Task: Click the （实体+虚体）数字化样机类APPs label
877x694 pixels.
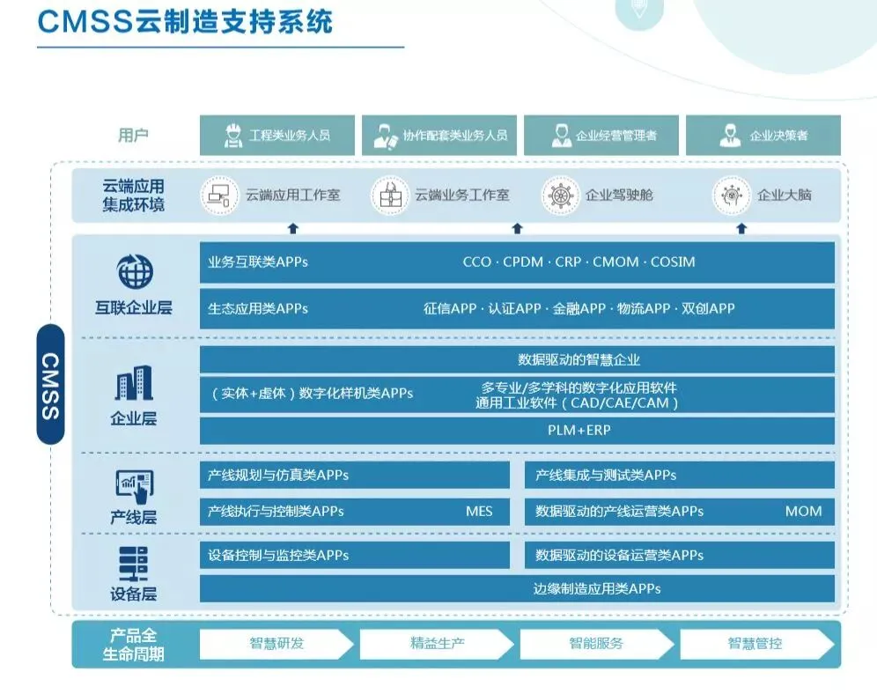Action: pyautogui.click(x=311, y=394)
